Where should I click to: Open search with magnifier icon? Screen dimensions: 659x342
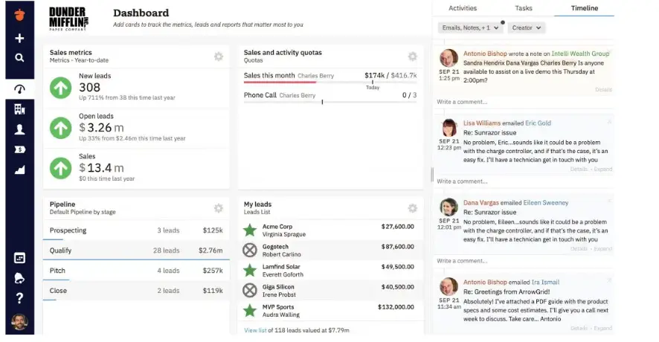click(19, 57)
